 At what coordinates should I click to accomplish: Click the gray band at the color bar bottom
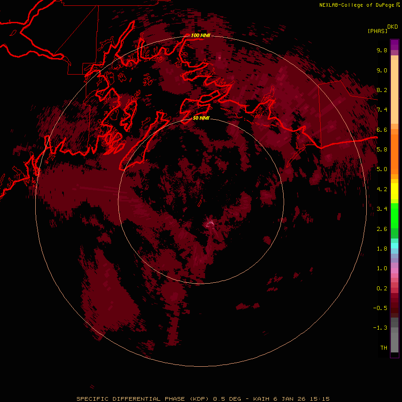pyautogui.click(x=394, y=342)
